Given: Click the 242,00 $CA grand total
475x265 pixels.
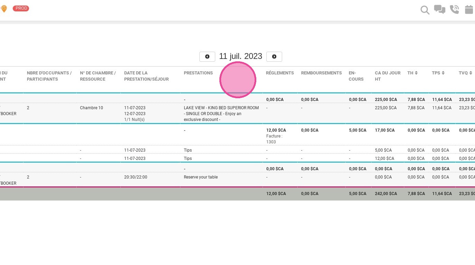Looking at the screenshot, I should coord(386,194).
